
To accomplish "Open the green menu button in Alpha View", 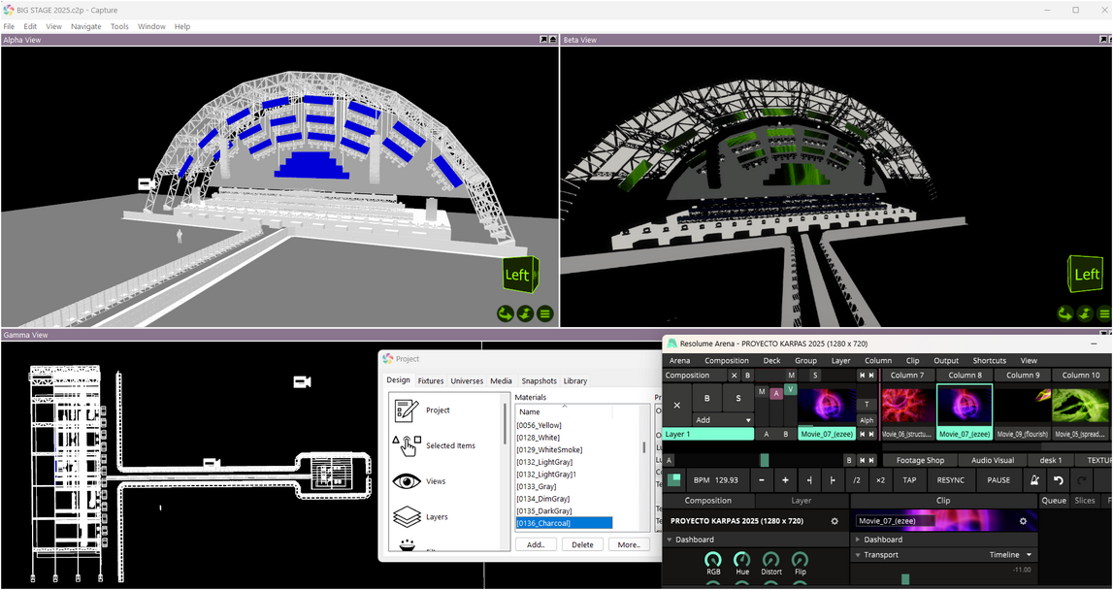I will [x=544, y=313].
